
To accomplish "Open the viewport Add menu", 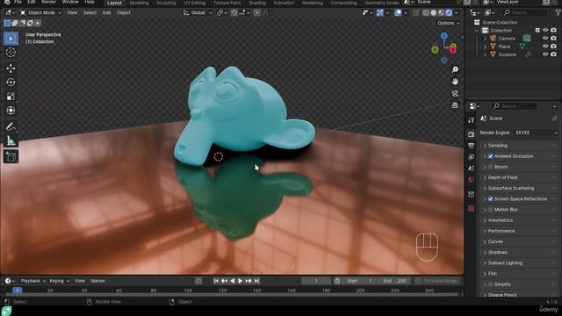I will [x=107, y=12].
